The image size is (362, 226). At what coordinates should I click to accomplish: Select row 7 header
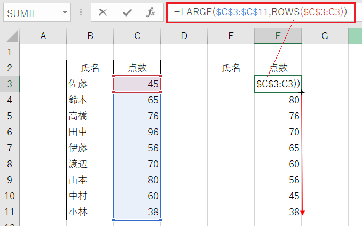tap(10, 148)
